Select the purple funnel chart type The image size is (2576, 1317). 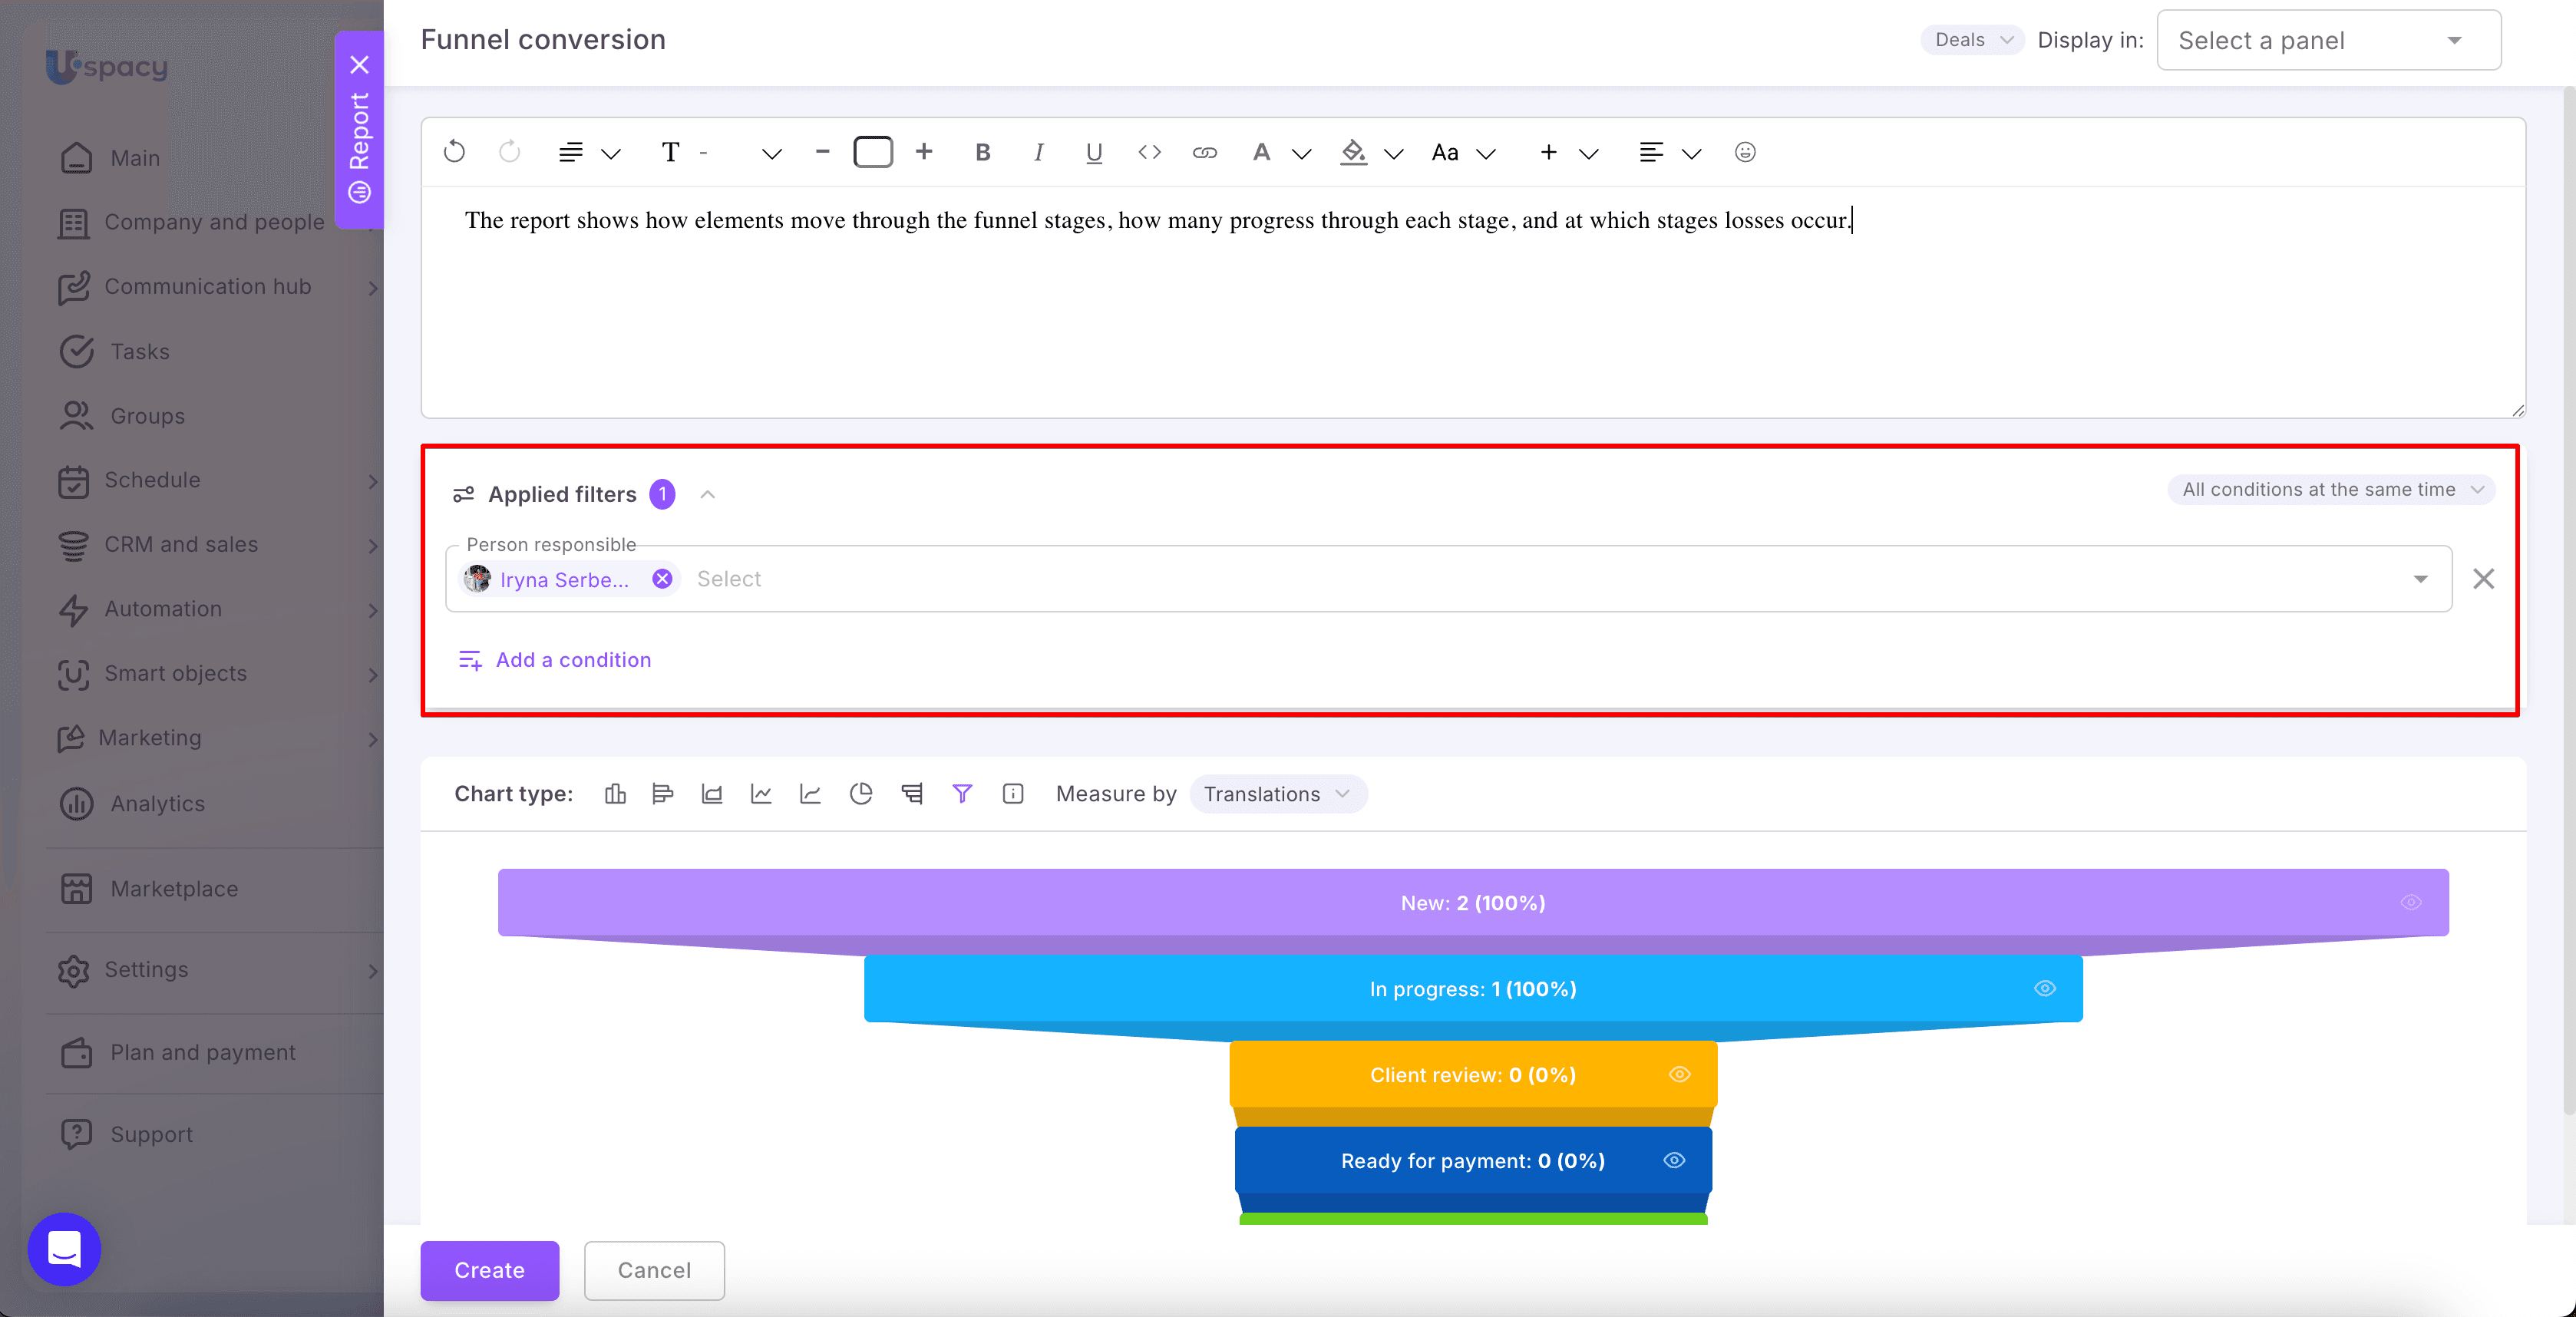pyautogui.click(x=962, y=793)
